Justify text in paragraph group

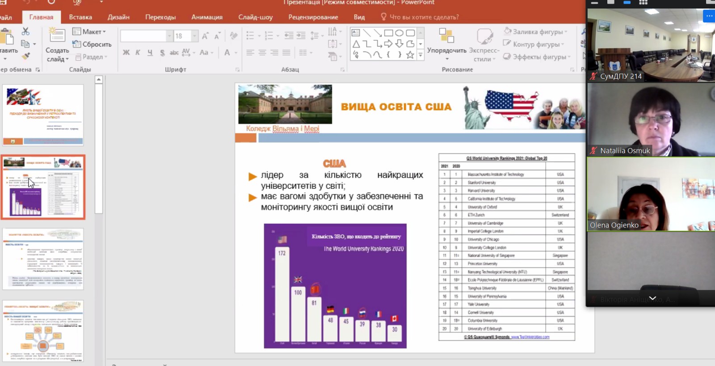pos(286,53)
